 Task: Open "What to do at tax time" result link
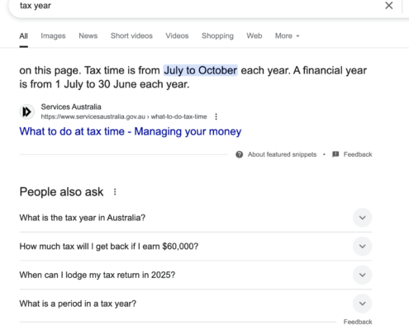[x=131, y=131]
